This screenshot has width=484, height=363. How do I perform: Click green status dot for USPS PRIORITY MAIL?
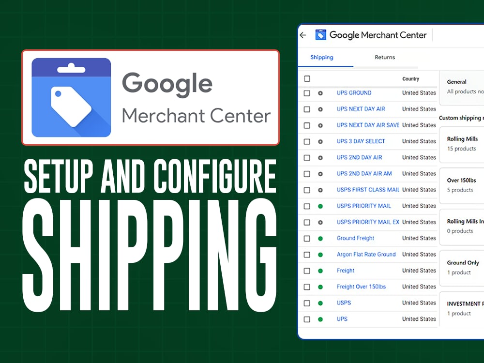point(320,206)
